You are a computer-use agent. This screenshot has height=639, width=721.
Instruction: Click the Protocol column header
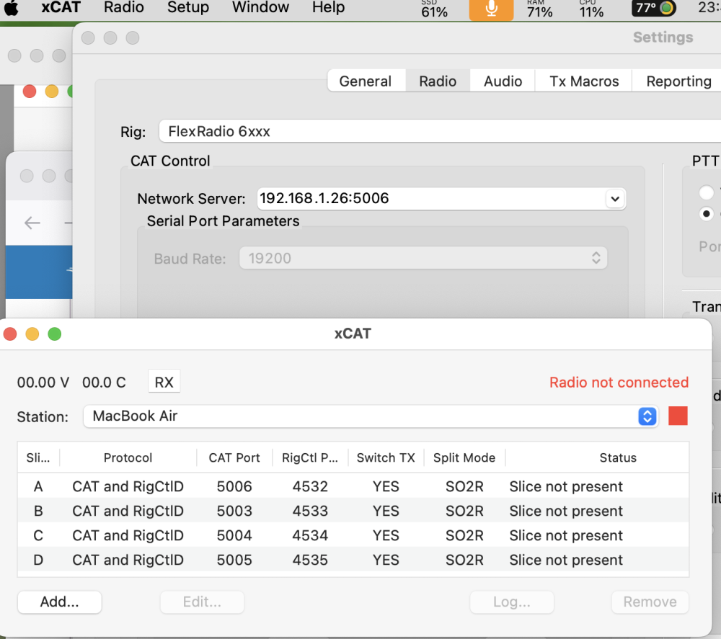pos(128,457)
